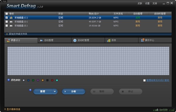Click 禁用 boot-time status for E: drive
The image size is (176, 112).
point(160,26)
